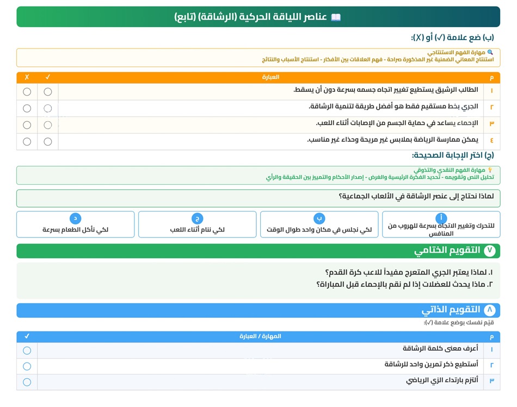Mark statement ٢ about الجري بخط مستقيم as ✓
Viewport: 517px width, 407px height.
(x=48, y=108)
